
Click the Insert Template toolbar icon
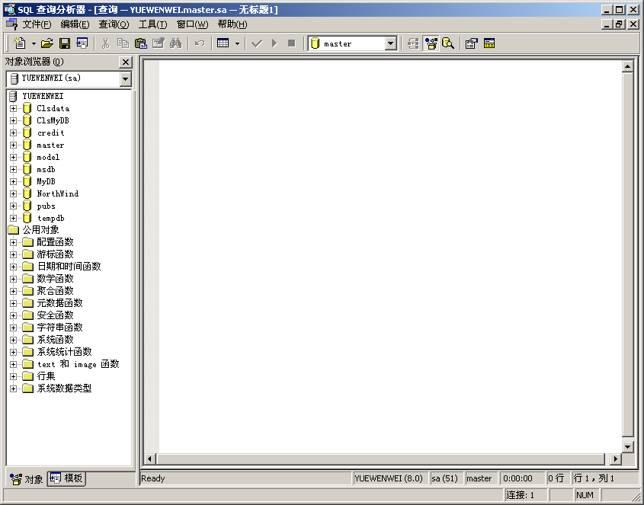pos(82,43)
